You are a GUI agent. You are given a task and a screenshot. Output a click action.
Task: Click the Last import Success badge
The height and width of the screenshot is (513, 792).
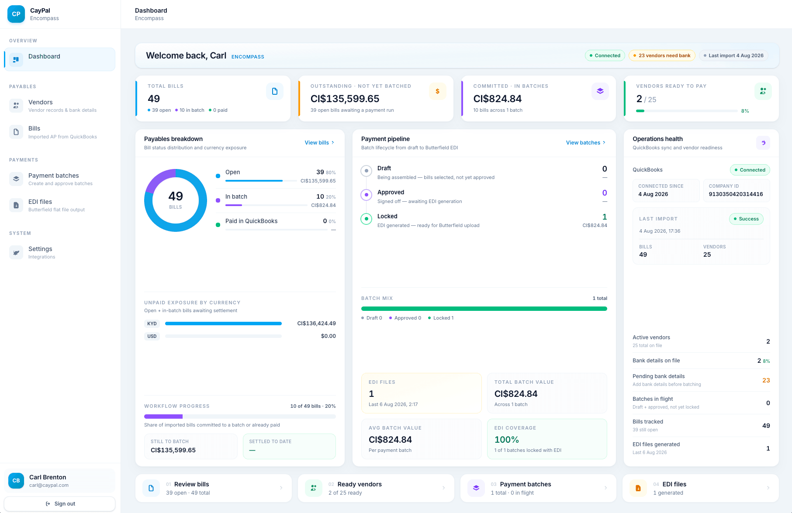pos(746,219)
